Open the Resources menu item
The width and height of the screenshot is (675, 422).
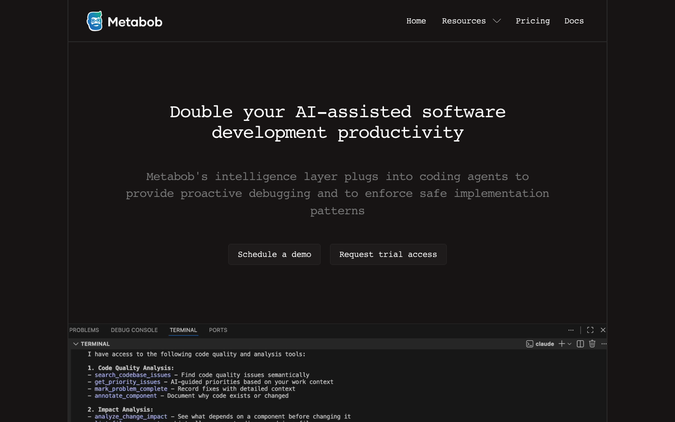(464, 21)
